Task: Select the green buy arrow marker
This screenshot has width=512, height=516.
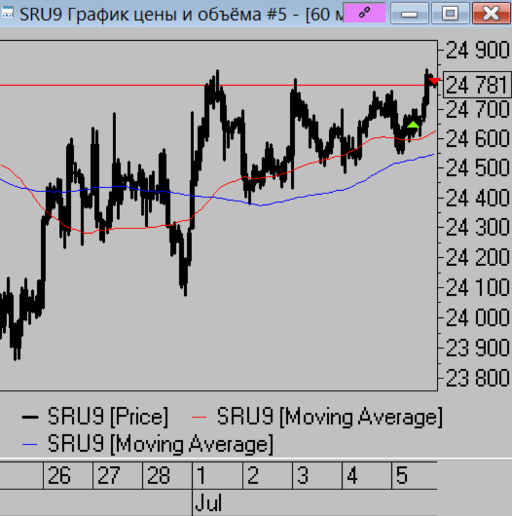Action: click(x=413, y=124)
